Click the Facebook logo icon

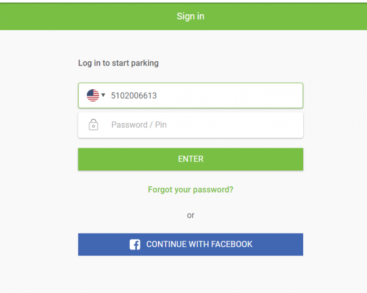[x=135, y=244]
